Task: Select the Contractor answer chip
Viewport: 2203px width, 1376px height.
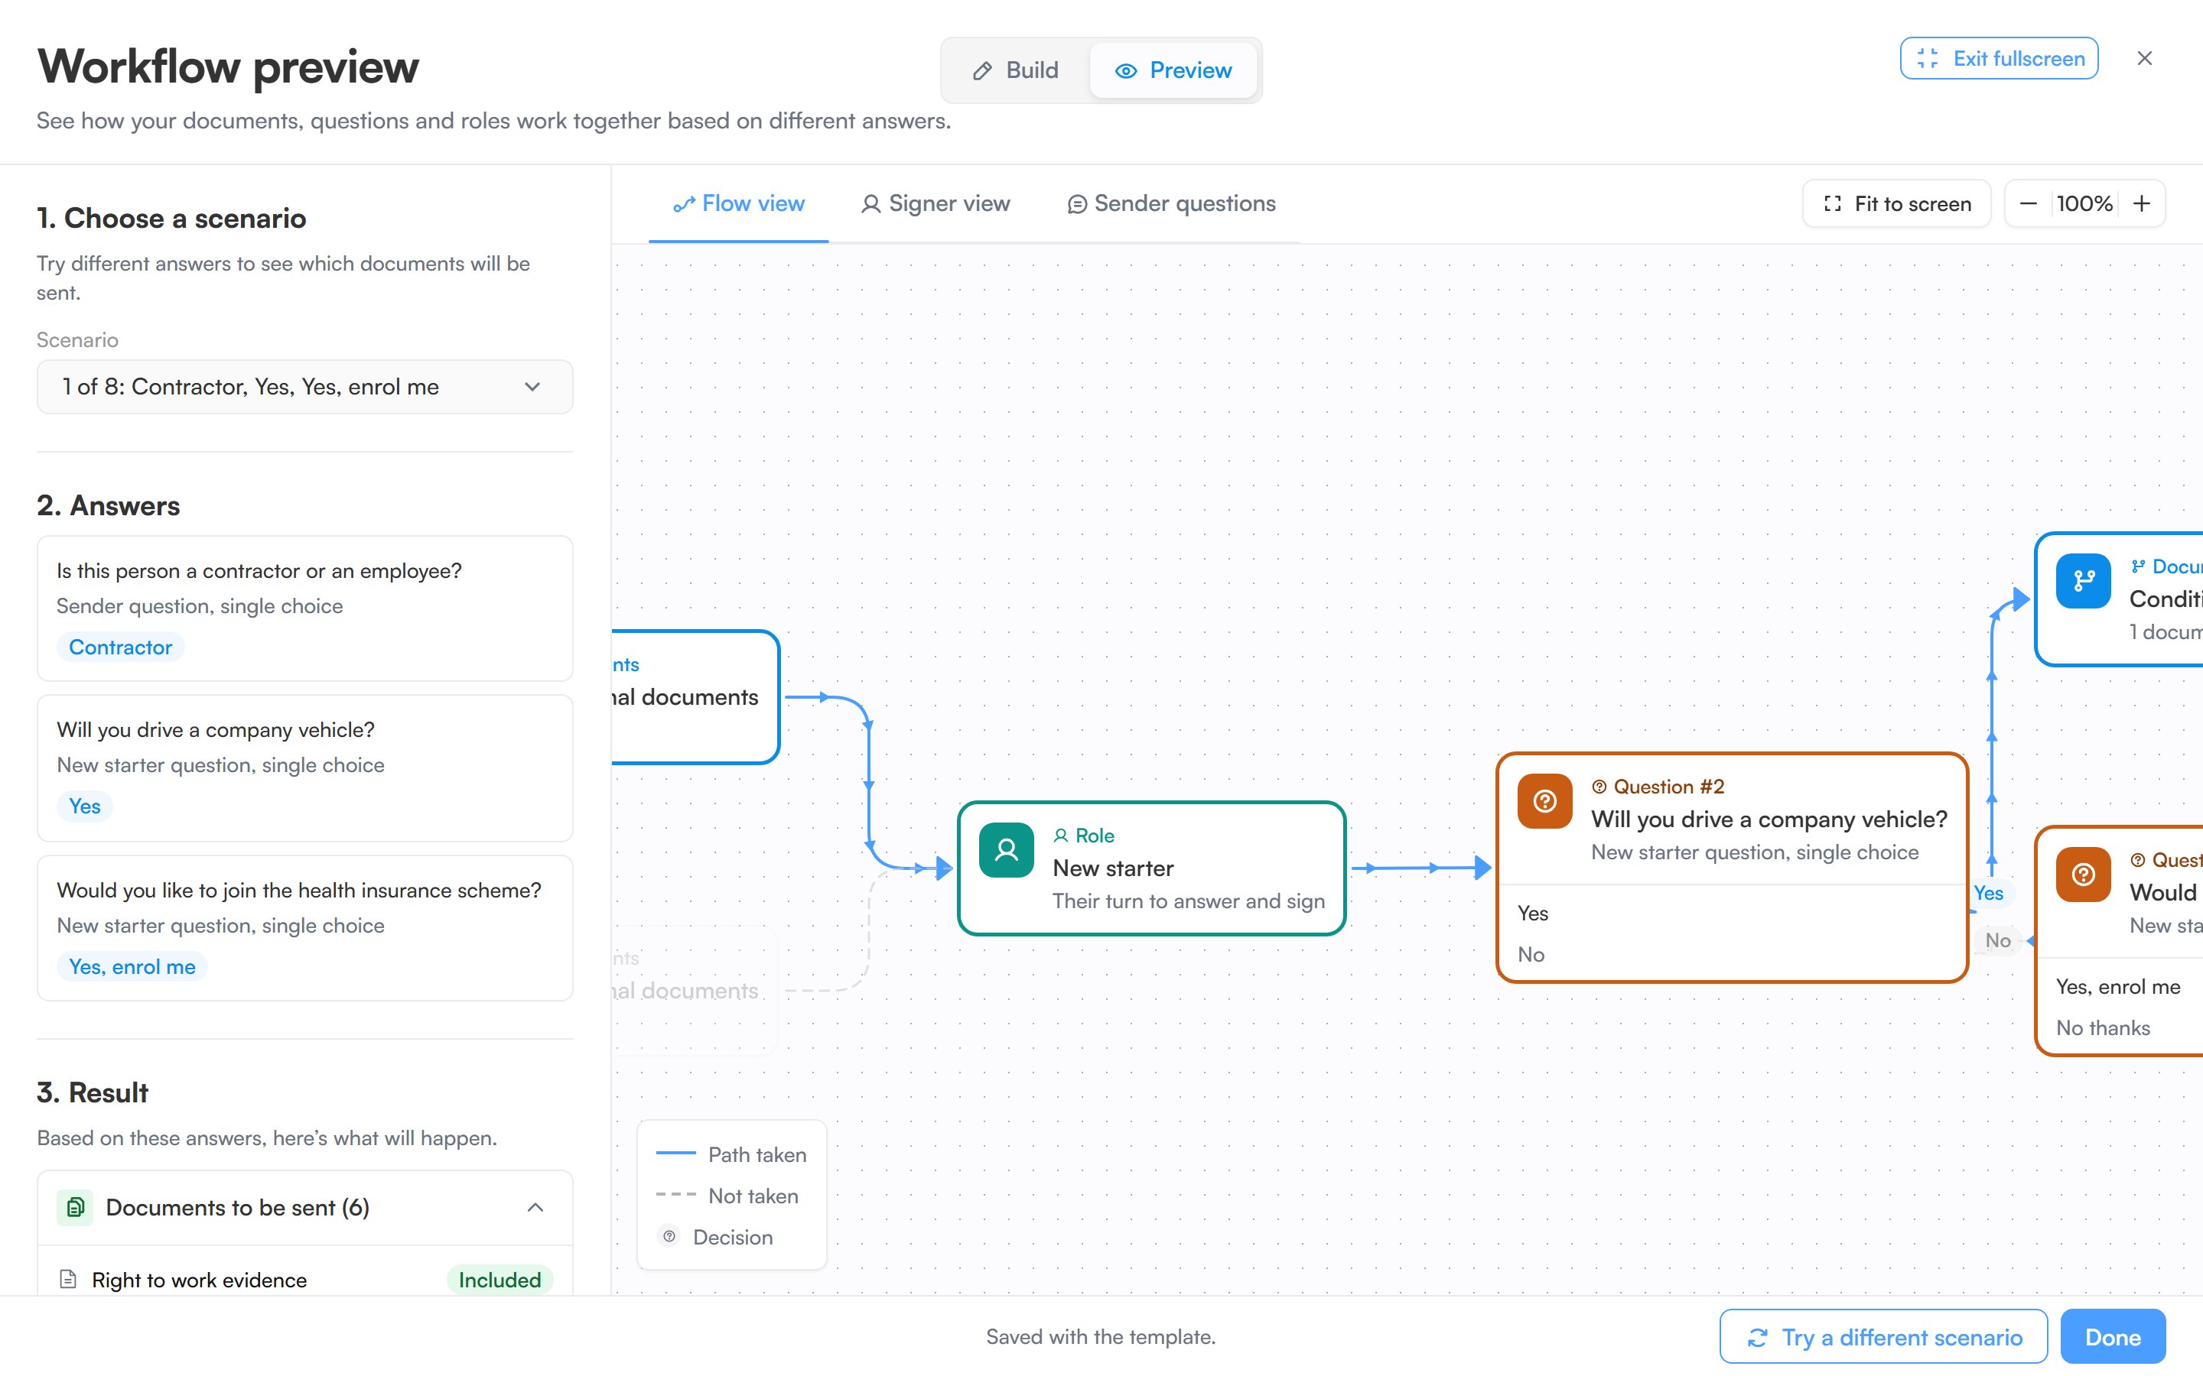Action: (120, 647)
